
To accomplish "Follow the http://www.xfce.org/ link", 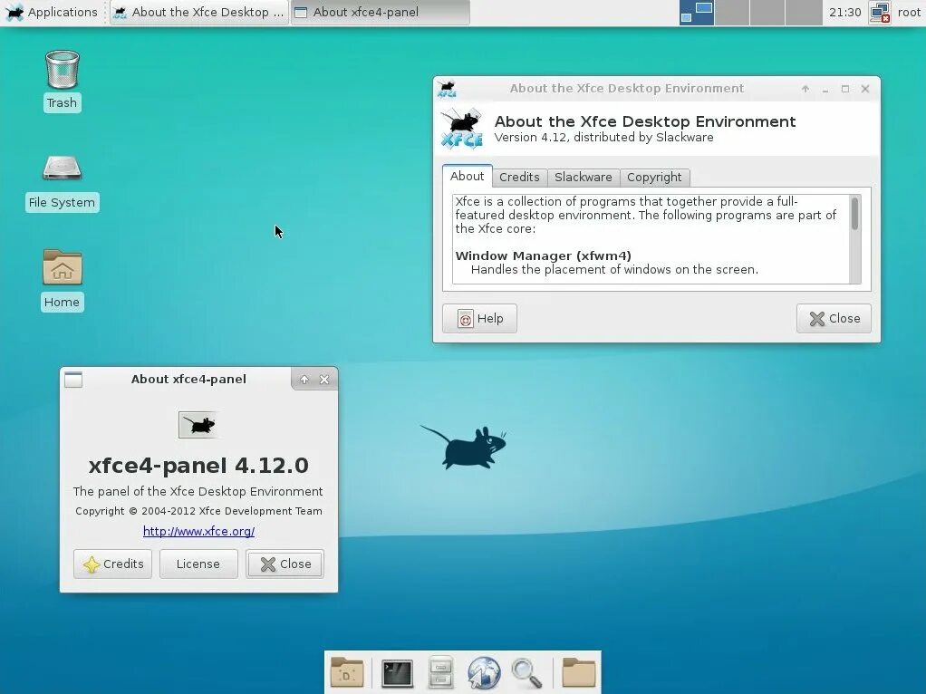I will [198, 531].
